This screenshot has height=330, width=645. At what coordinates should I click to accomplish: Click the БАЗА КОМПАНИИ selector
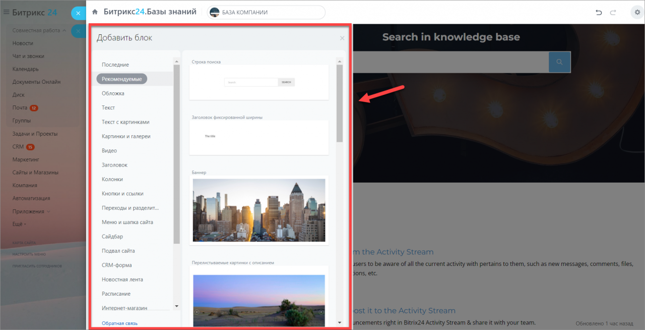pos(266,12)
